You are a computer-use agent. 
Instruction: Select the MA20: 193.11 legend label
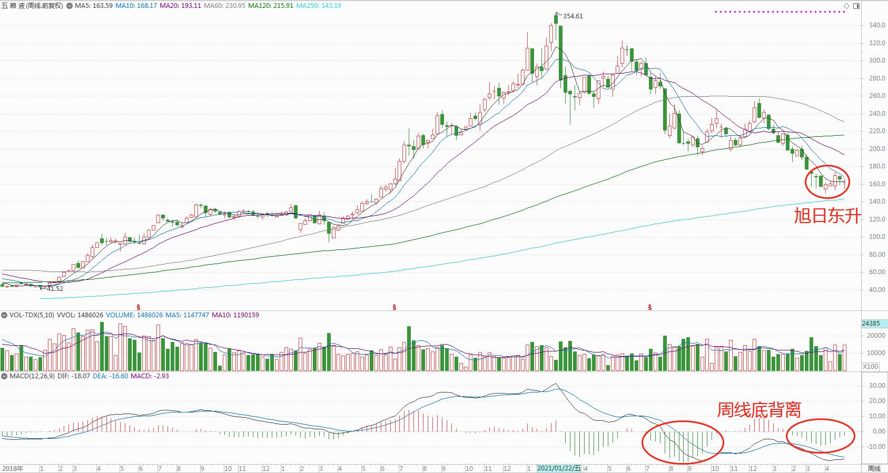coord(181,6)
